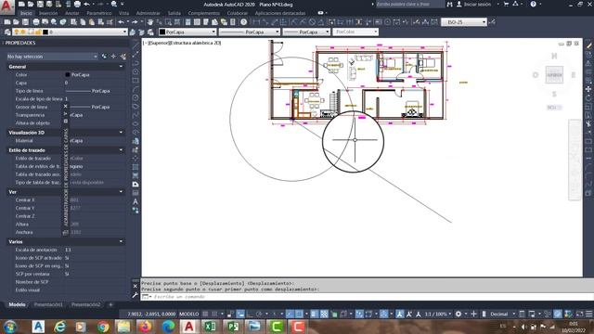Click the Undo arrow in the standard toolbar
This screenshot has width=594, height=334.
[x=121, y=22]
